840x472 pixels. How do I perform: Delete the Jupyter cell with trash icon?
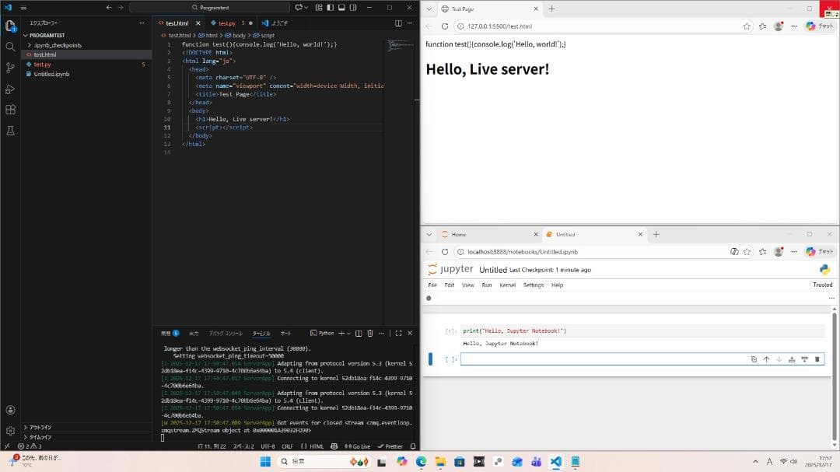[x=817, y=359]
